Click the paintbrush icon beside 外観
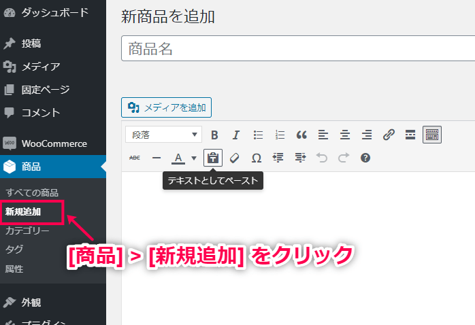The height and width of the screenshot is (325, 475). (10, 302)
